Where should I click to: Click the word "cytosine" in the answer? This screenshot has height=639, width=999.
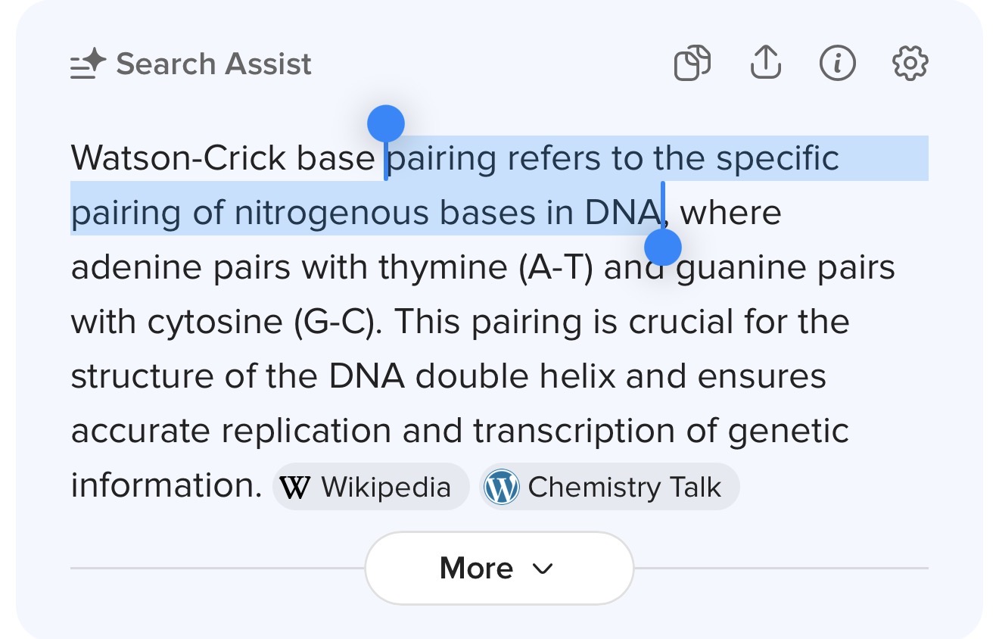(215, 323)
